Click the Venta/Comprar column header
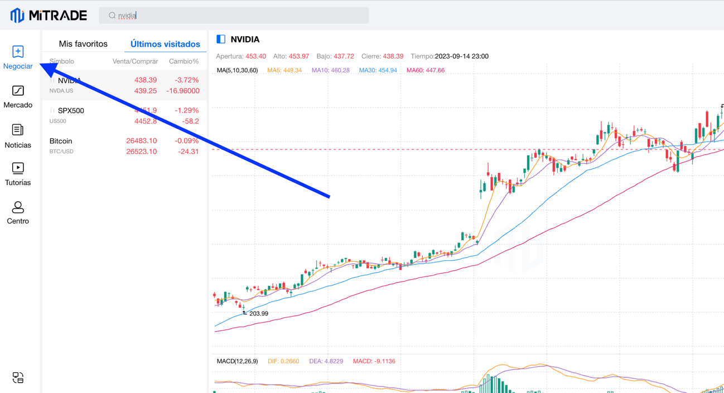Viewport: 724px width, 393px height. point(135,61)
